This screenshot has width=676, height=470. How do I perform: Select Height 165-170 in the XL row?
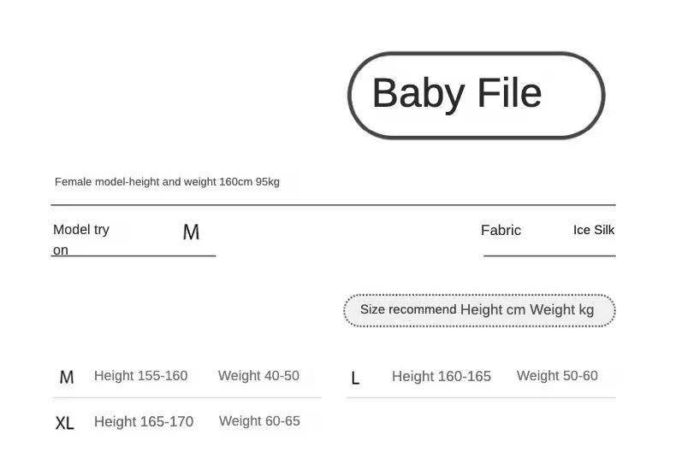point(144,421)
